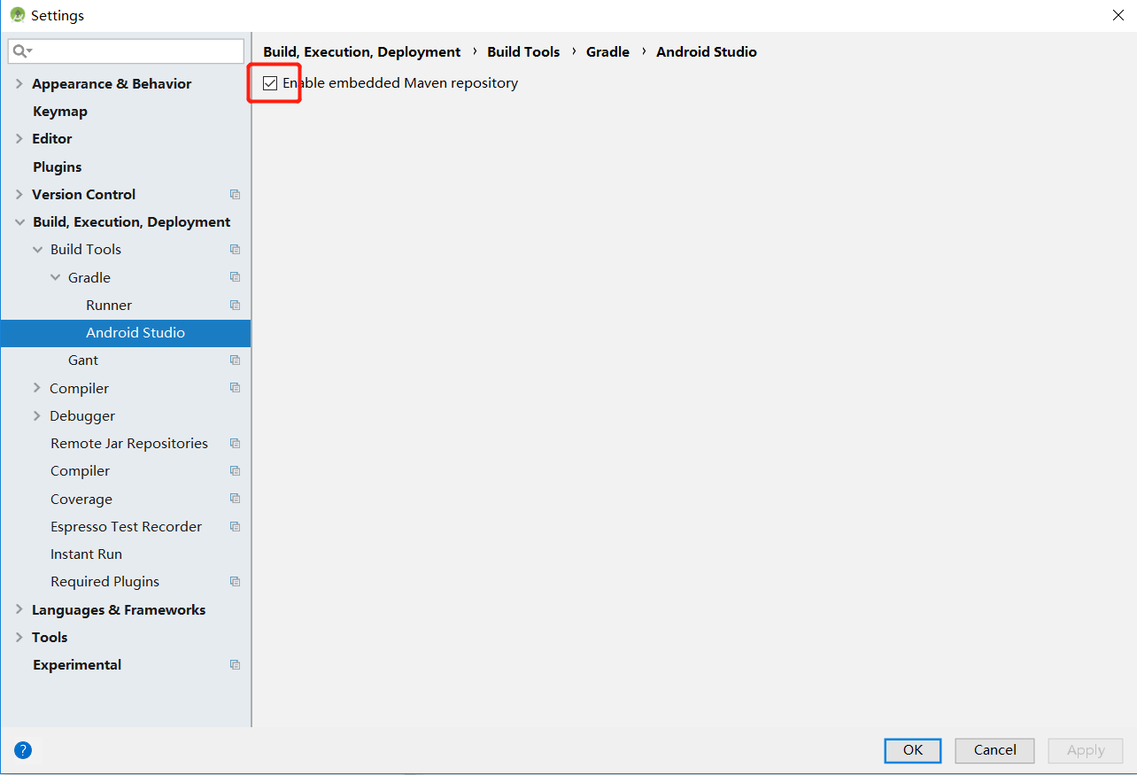Viewport: 1137px width, 775px height.
Task: Expand the Languages & Frameworks section
Action: pos(19,609)
